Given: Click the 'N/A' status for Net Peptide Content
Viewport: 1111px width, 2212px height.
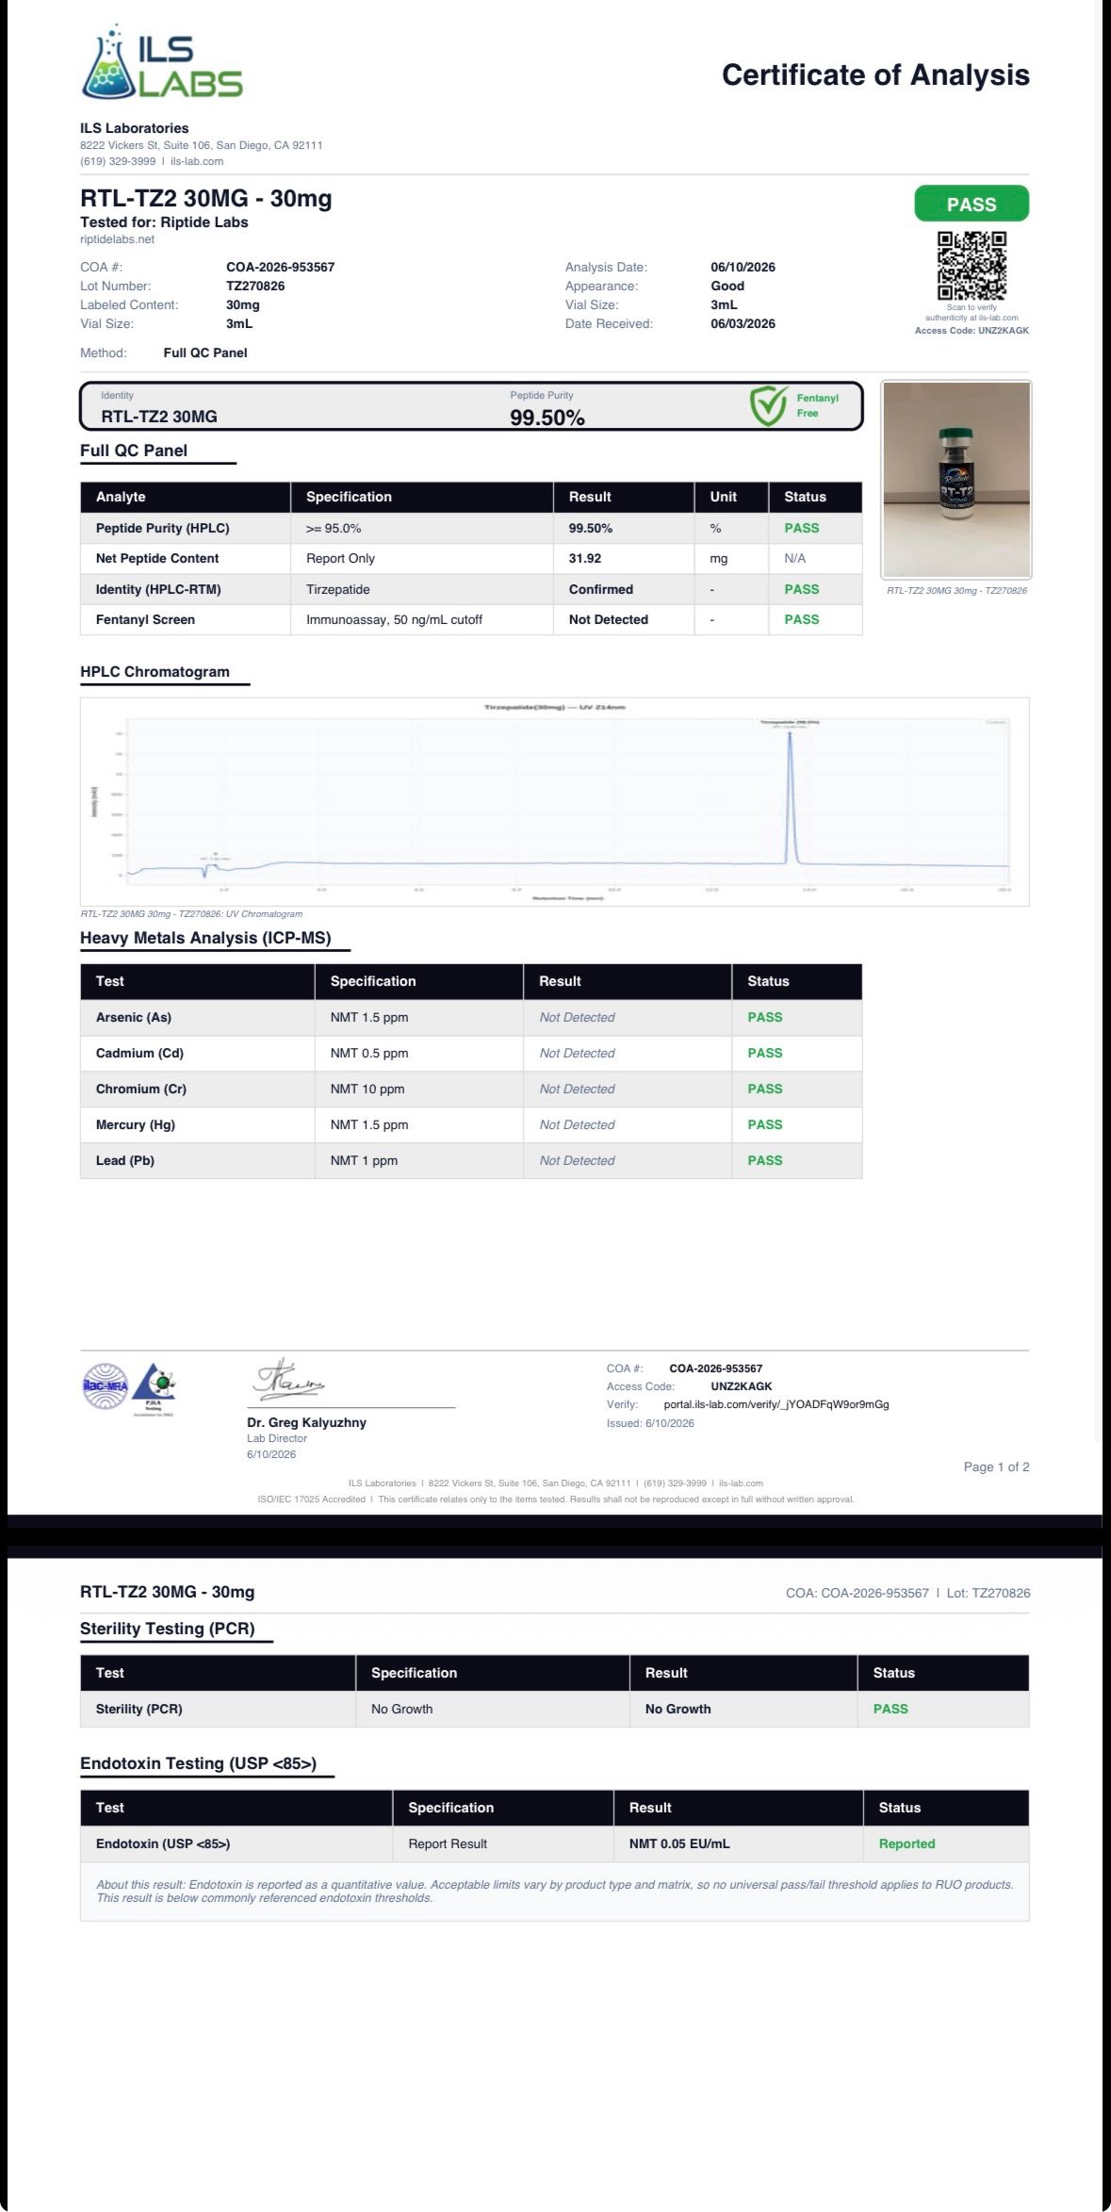Looking at the screenshot, I should (x=795, y=558).
